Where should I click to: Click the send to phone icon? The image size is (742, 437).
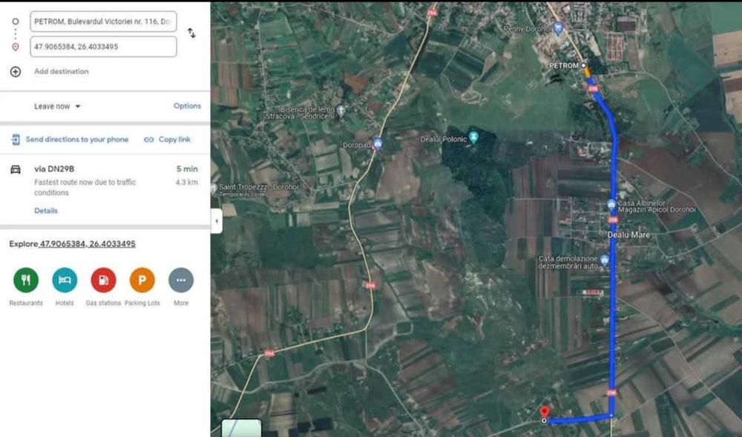16,139
